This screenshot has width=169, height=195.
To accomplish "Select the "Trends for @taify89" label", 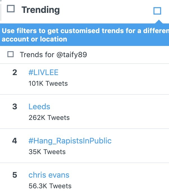I will coord(53,55).
